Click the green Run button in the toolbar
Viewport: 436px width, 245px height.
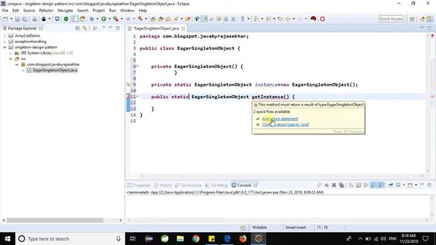[104, 19]
